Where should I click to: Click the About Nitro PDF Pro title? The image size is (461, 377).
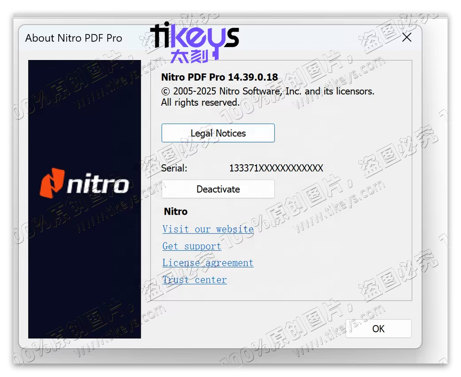pyautogui.click(x=73, y=38)
